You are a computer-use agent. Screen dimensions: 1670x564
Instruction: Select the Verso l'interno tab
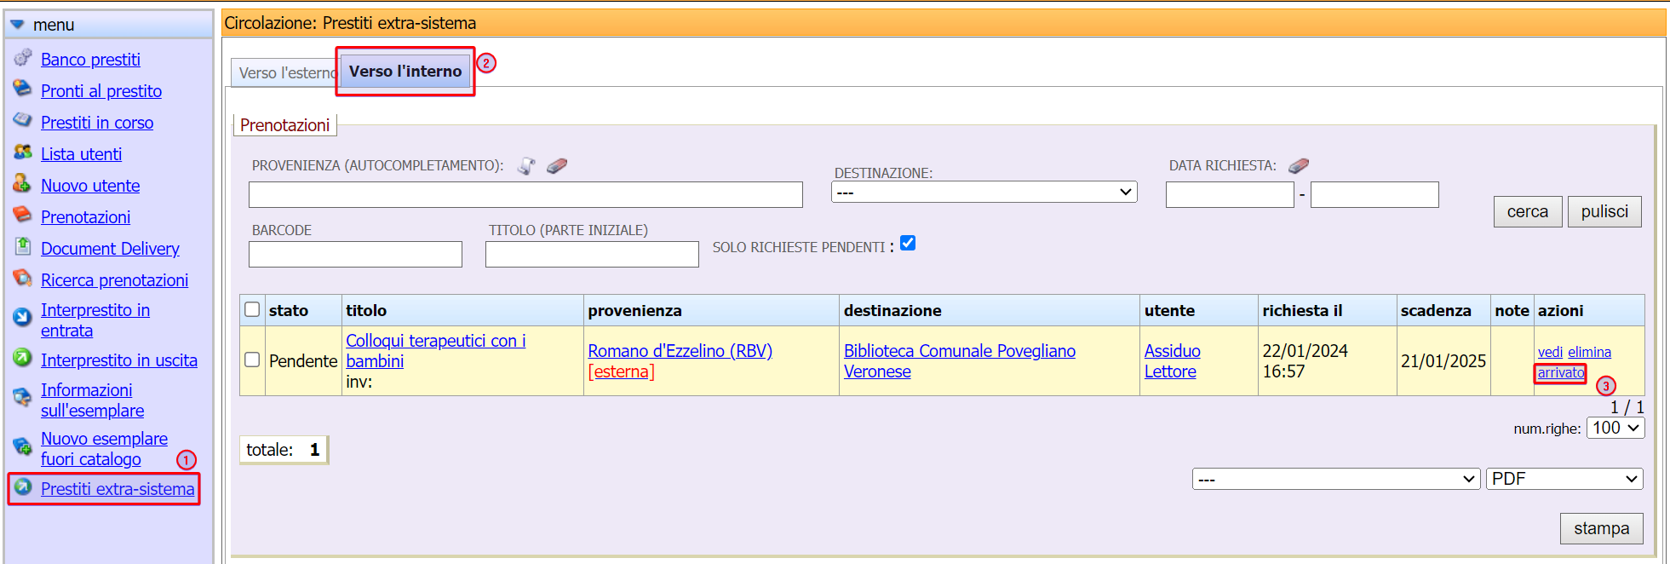coord(405,72)
